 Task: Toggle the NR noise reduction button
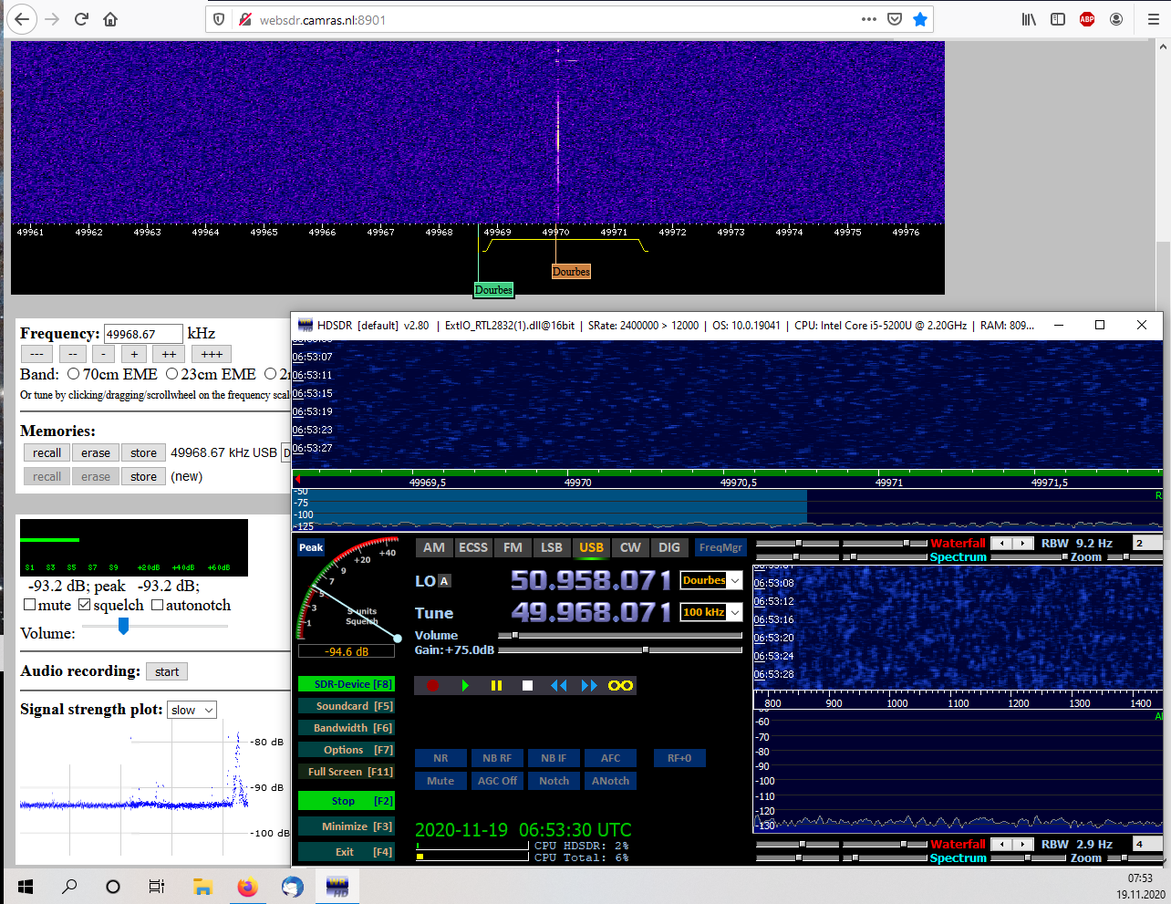point(440,758)
